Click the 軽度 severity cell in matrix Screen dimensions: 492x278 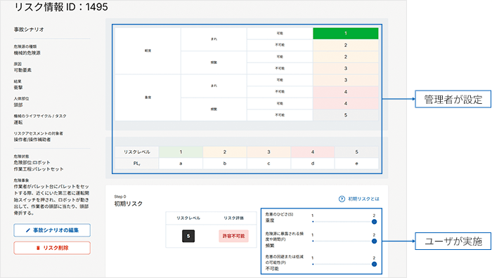(x=148, y=51)
